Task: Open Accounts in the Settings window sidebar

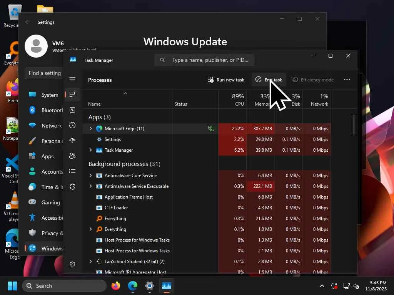Action: click(x=44, y=172)
